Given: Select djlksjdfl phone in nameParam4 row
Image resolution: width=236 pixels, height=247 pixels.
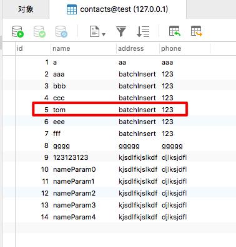Looking at the screenshot, I should click(174, 217).
